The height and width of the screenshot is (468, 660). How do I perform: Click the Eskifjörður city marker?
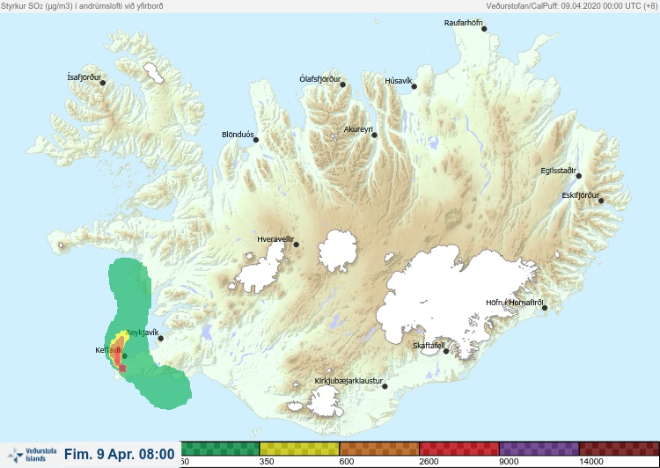click(x=601, y=201)
